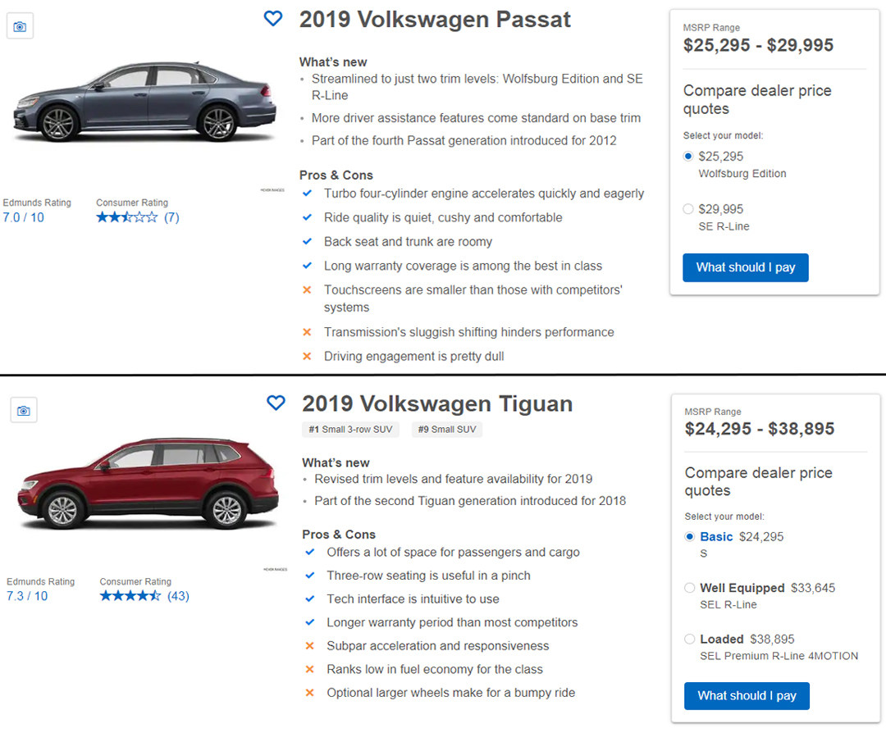The width and height of the screenshot is (886, 733).
Task: Favorite the Tiguan with heart icon
Action: pyautogui.click(x=276, y=403)
